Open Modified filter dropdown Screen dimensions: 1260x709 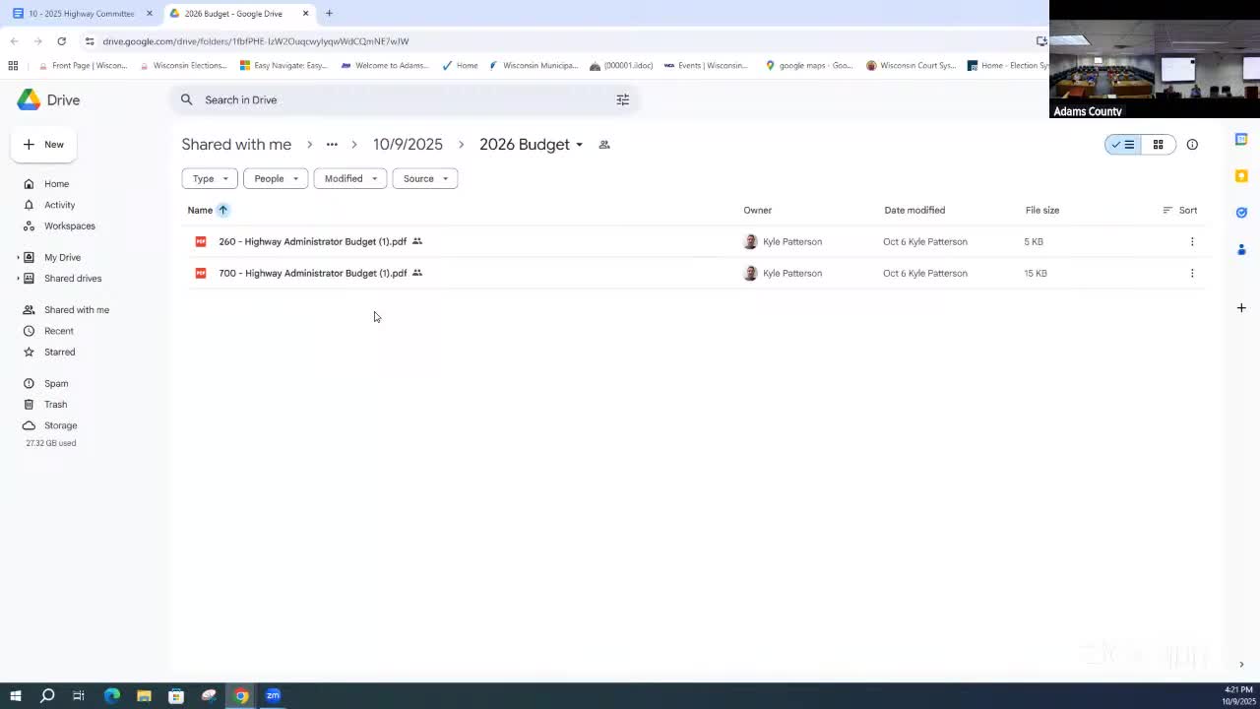pyautogui.click(x=349, y=178)
